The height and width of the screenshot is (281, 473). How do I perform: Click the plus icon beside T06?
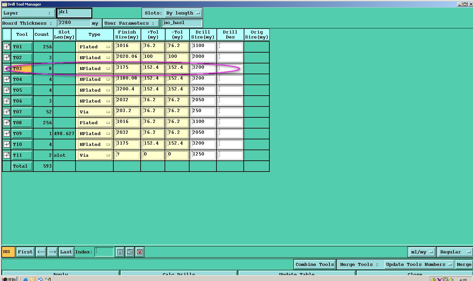tap(7, 101)
